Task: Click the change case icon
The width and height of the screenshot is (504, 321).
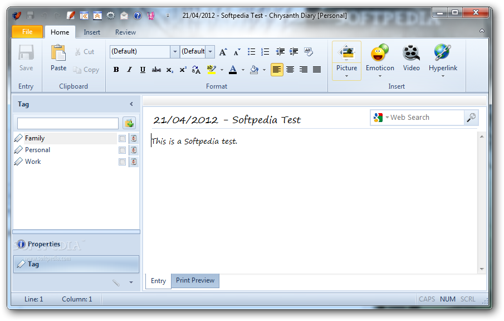Action: 196,70
